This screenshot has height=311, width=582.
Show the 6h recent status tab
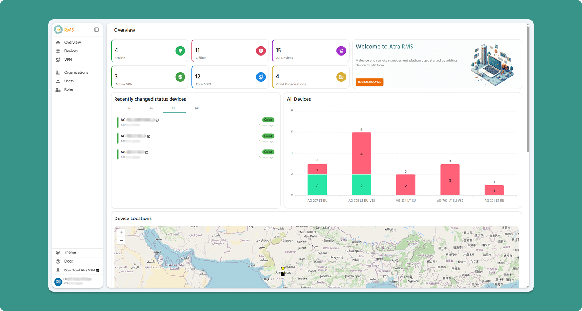click(151, 108)
